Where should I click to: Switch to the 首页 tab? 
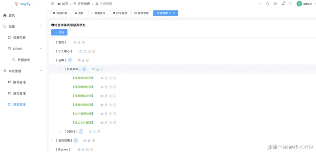[79, 13]
